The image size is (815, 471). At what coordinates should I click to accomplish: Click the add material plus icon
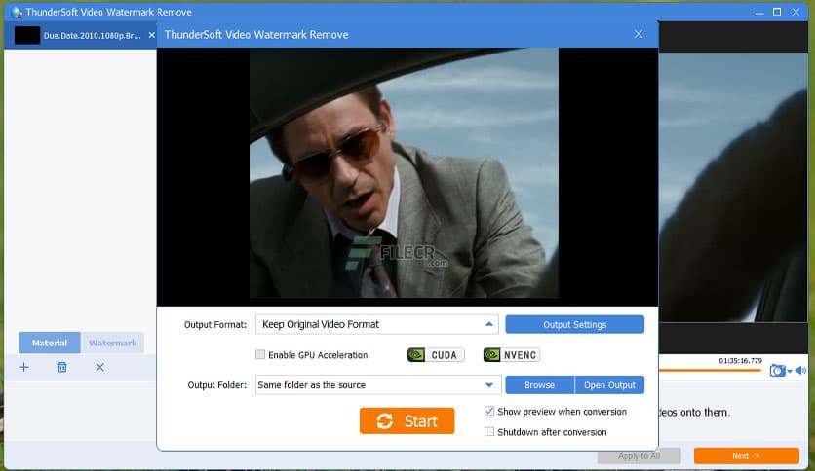click(x=24, y=367)
